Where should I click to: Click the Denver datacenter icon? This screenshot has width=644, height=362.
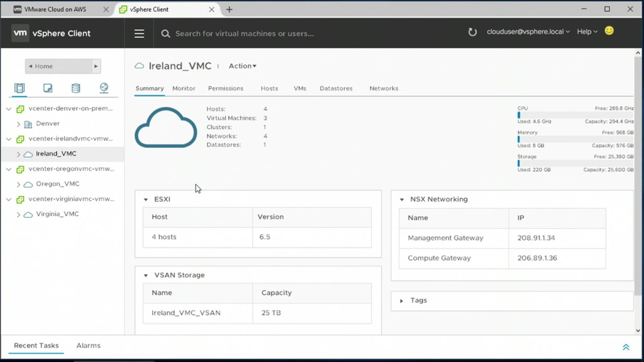(x=28, y=124)
